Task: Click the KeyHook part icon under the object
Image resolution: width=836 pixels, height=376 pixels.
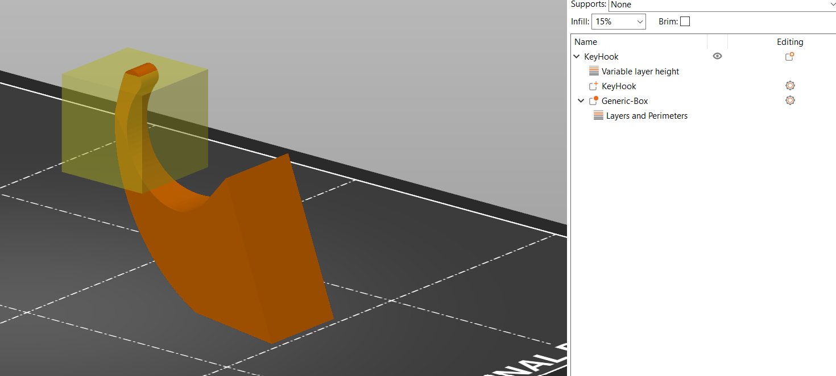Action: point(594,86)
